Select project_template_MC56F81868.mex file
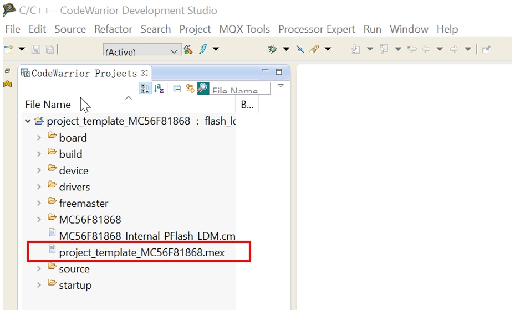This screenshot has width=515, height=316. click(x=141, y=252)
